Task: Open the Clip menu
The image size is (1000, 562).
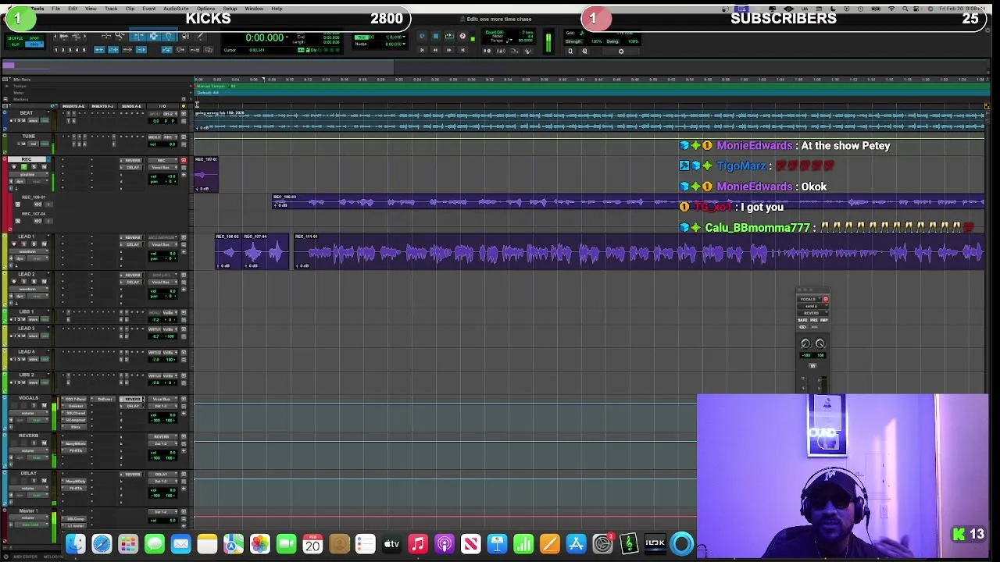Action: (130, 8)
